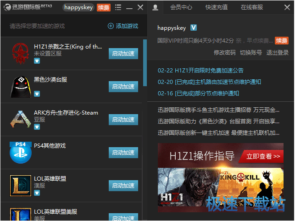The image size is (295, 221).
Task: Open the 02-22 H1Z1开启限时免费加速公告 notice
Action: click(x=200, y=71)
